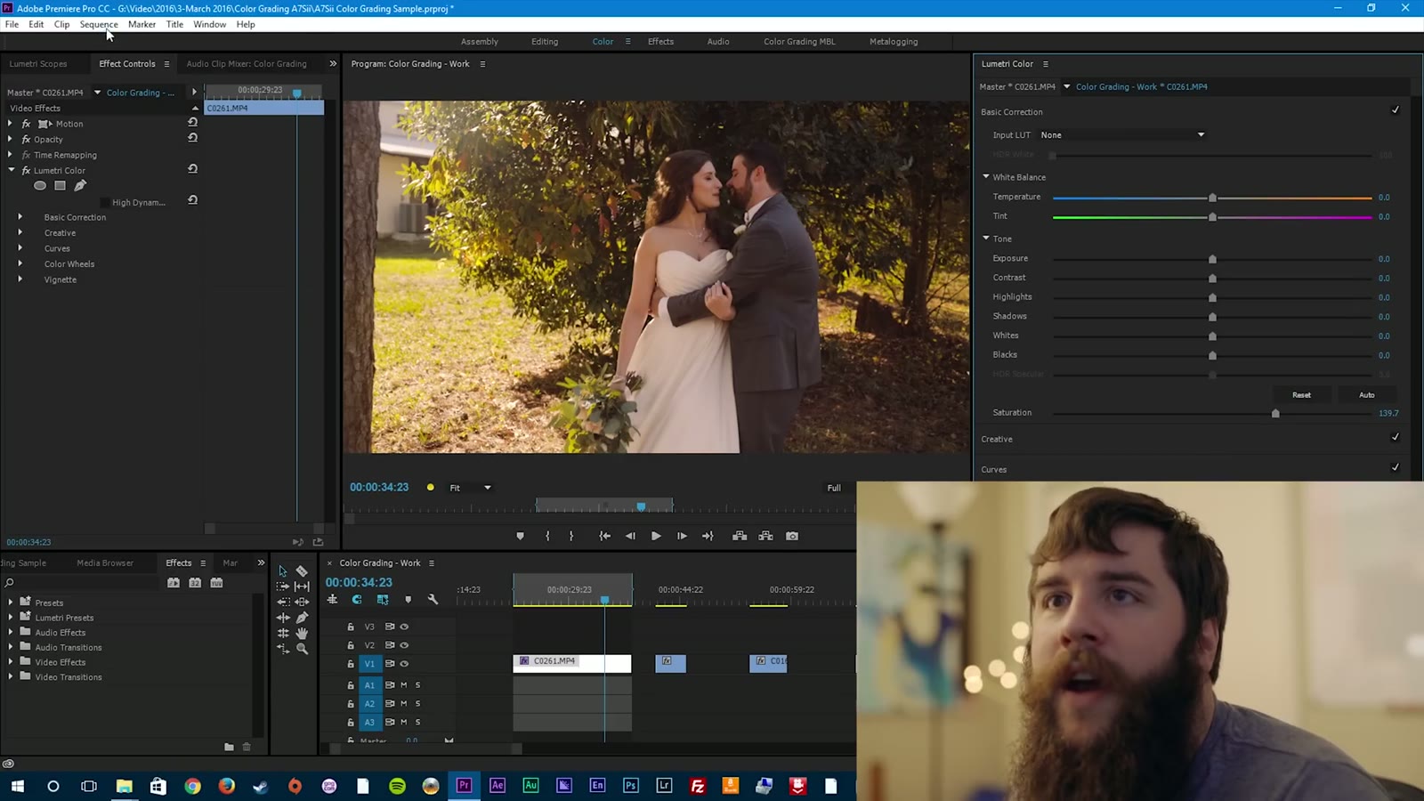Select the Pen tool in tools panel

pyautogui.click(x=303, y=618)
